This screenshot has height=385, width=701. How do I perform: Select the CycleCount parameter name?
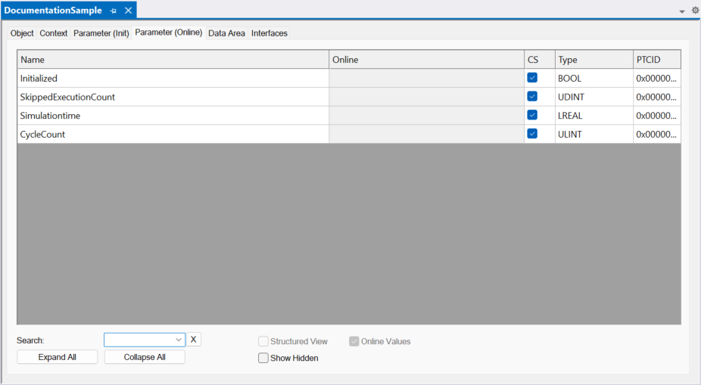point(42,135)
